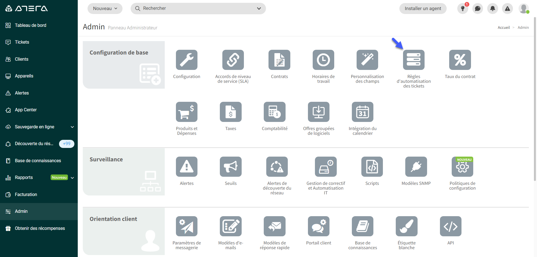
Task: Open Produits et Dépenses cart icon
Action: (187, 112)
